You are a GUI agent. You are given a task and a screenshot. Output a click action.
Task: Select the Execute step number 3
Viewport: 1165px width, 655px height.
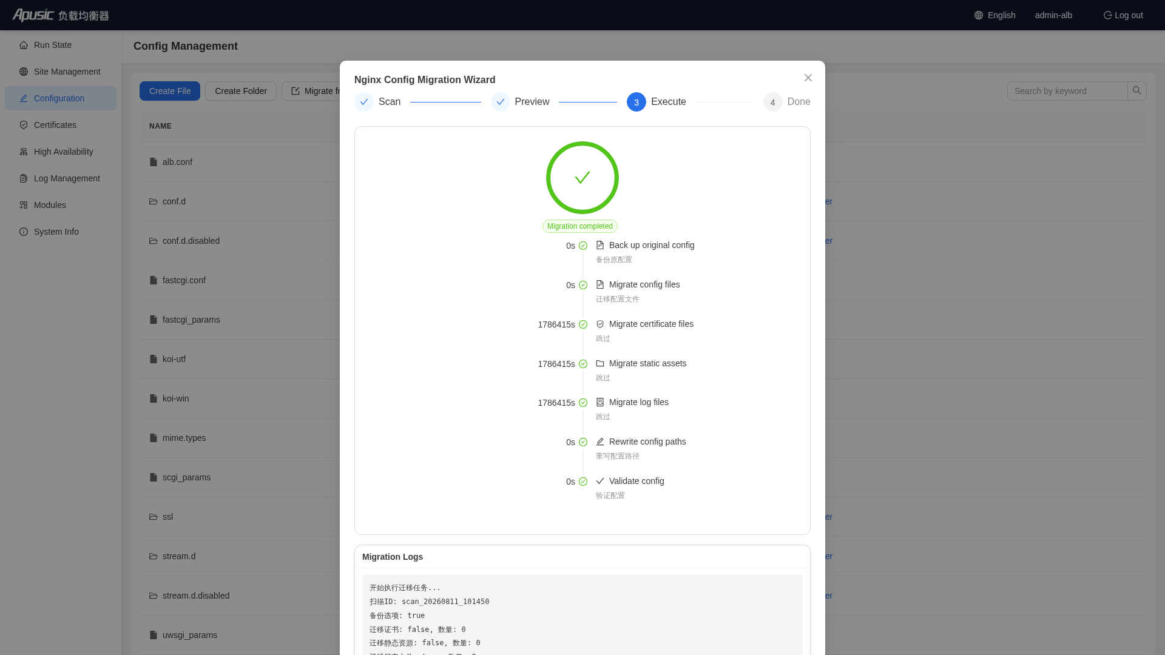click(637, 102)
